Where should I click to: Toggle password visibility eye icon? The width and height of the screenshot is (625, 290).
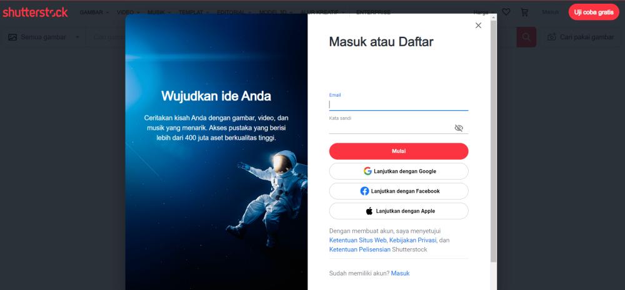click(459, 128)
